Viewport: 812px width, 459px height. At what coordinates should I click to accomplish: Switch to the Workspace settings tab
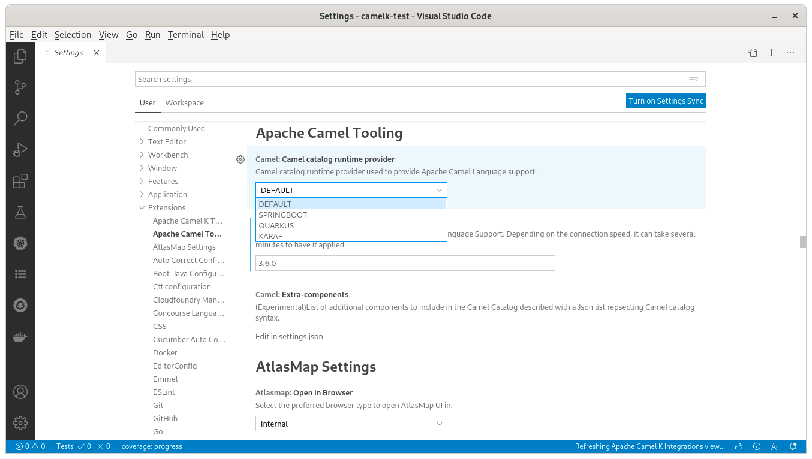(184, 102)
